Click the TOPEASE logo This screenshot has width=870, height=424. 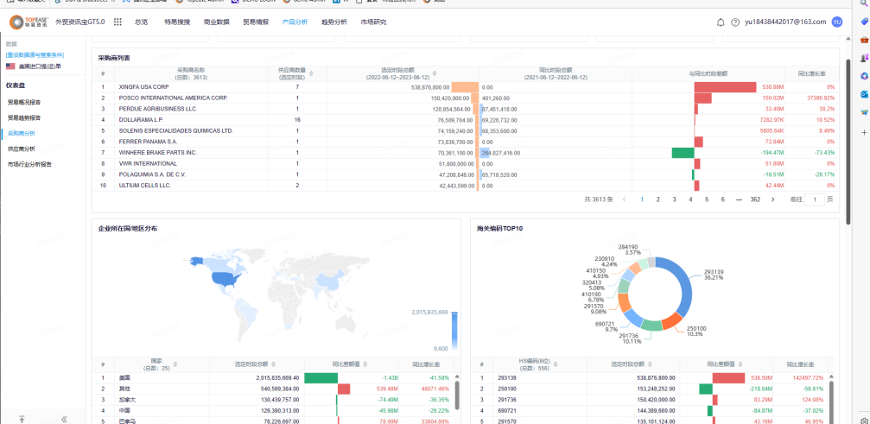(x=29, y=22)
